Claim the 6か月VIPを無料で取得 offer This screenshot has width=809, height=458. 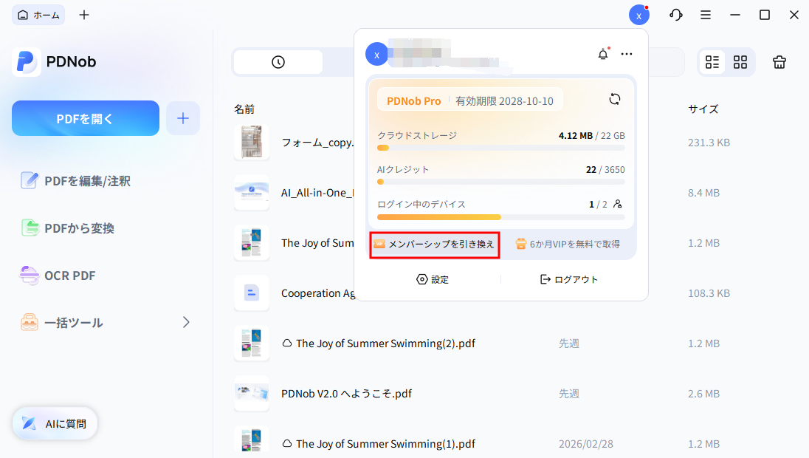[x=568, y=243]
